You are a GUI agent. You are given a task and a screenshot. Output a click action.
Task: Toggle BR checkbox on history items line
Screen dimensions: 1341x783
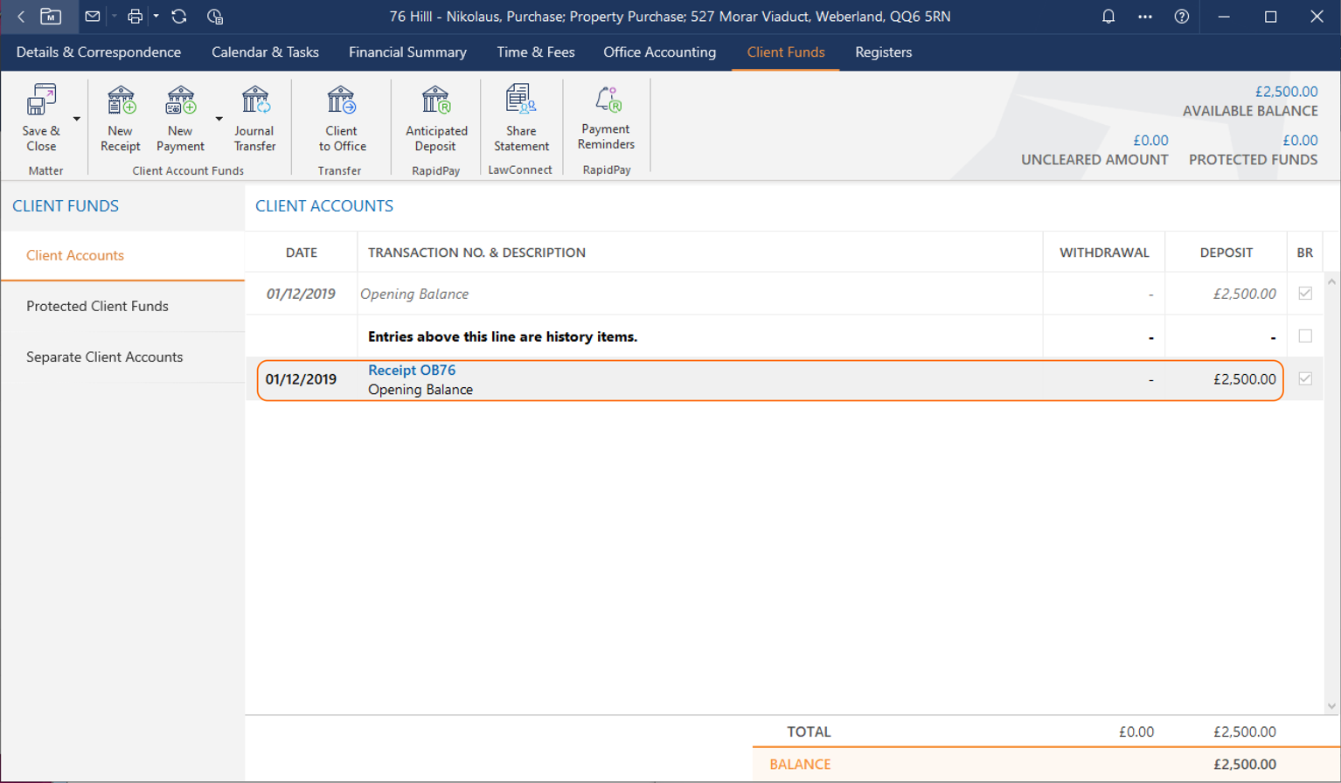1304,336
